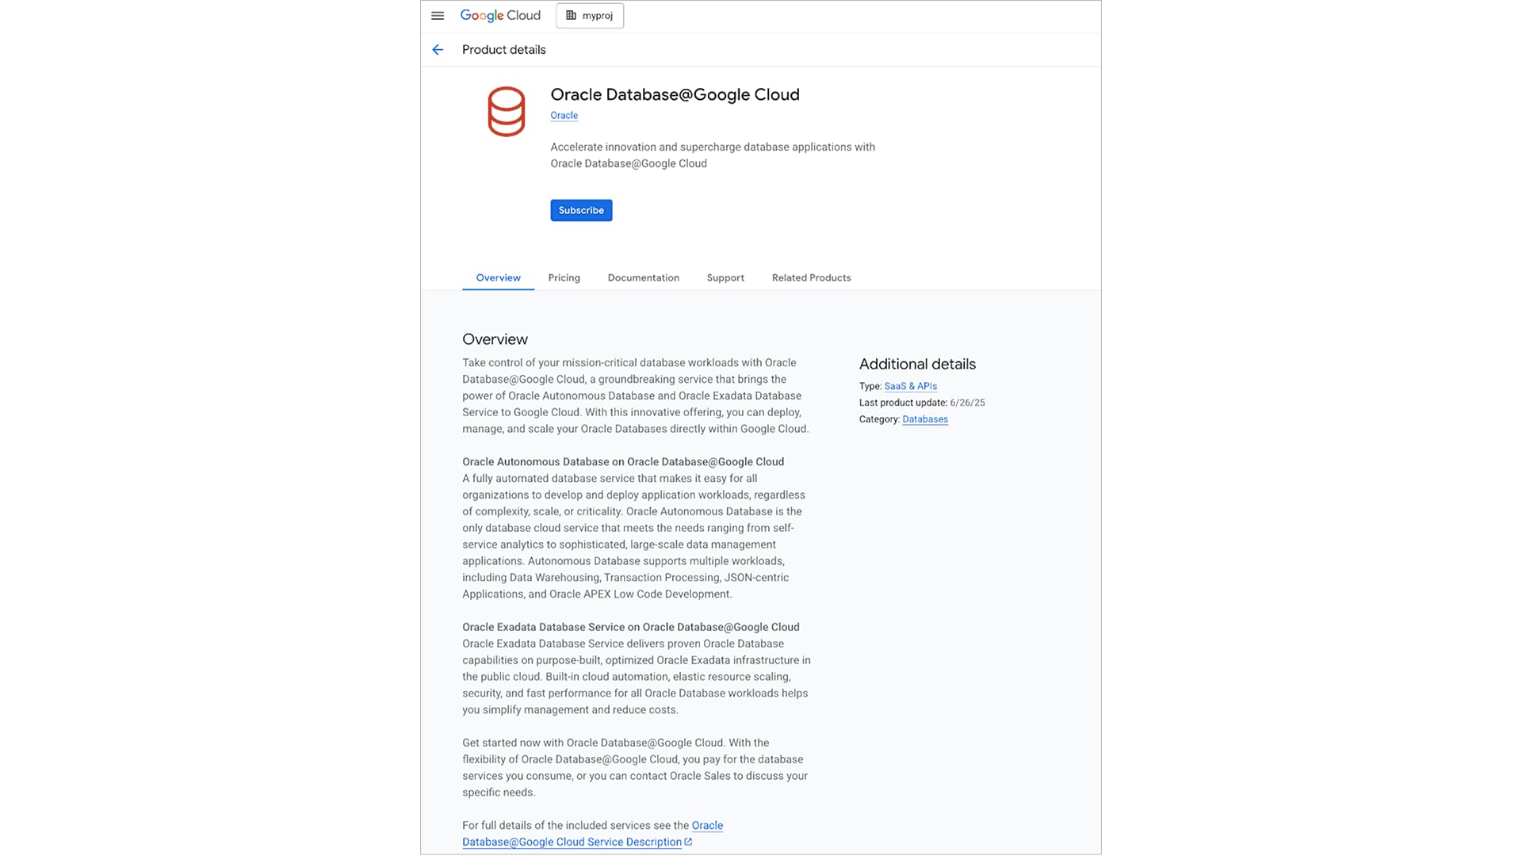The image size is (1522, 856).
Task: Click the Google Cloud logo
Action: [499, 15]
